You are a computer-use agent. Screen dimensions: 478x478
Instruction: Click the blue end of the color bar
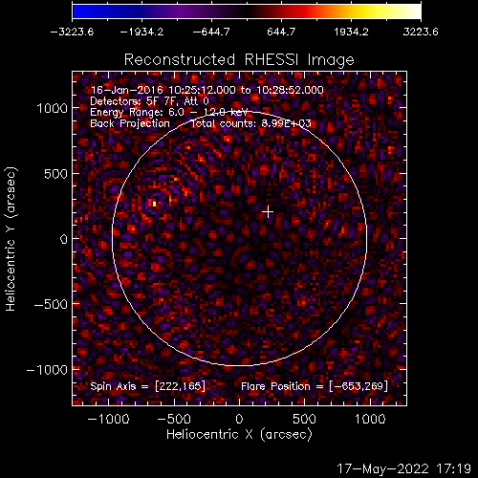pyautogui.click(x=79, y=11)
